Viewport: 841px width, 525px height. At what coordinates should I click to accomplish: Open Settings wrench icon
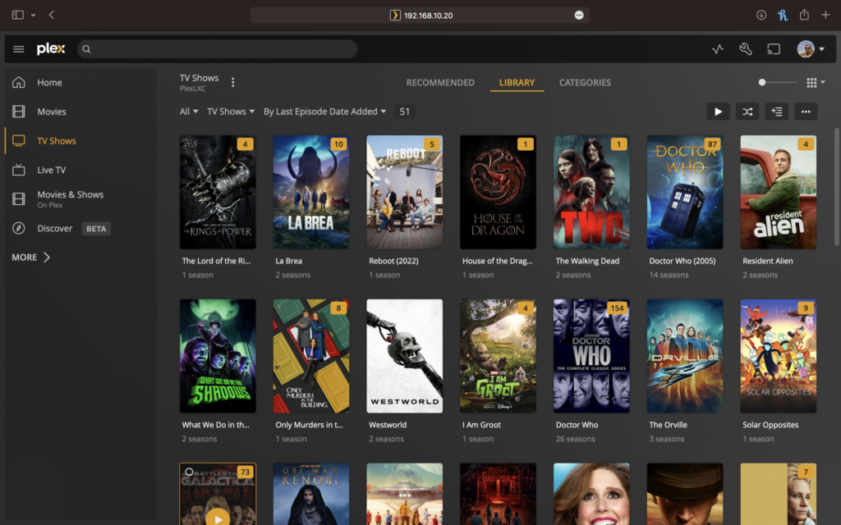coord(746,48)
